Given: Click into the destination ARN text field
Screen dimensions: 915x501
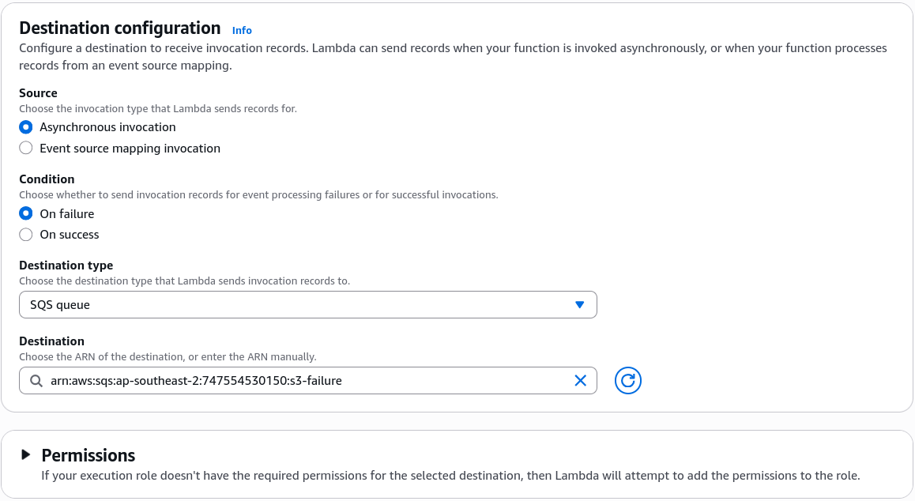Looking at the screenshot, I should 308,381.
